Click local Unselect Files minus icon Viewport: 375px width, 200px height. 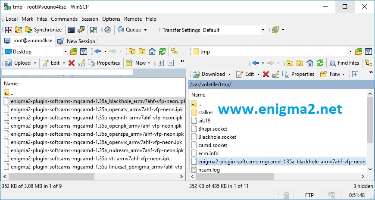171,63
